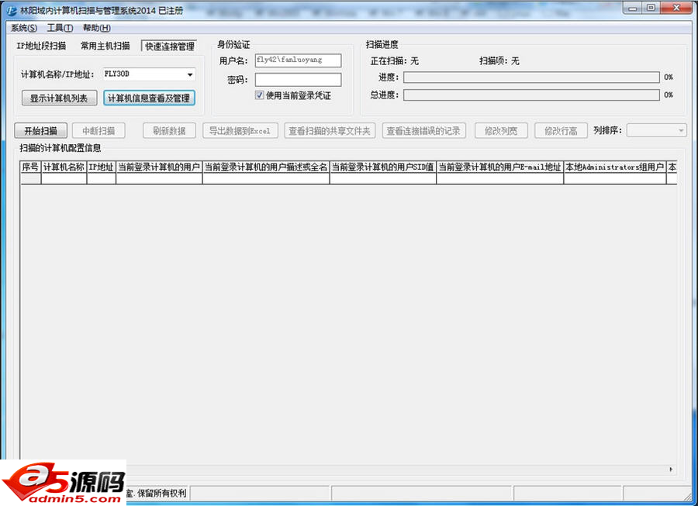
Task: Start scanning with the 开始扫描 button
Action: (40, 130)
